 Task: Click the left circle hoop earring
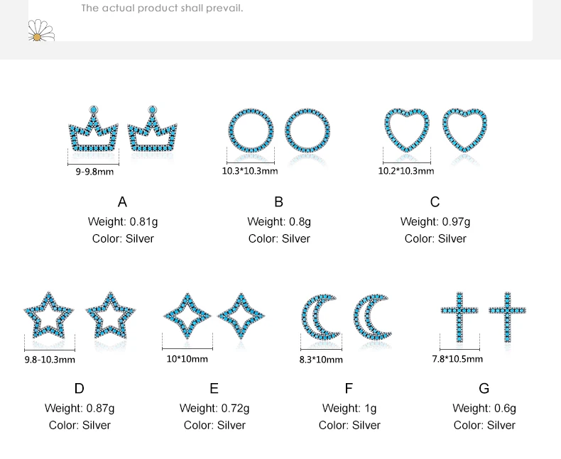point(251,131)
